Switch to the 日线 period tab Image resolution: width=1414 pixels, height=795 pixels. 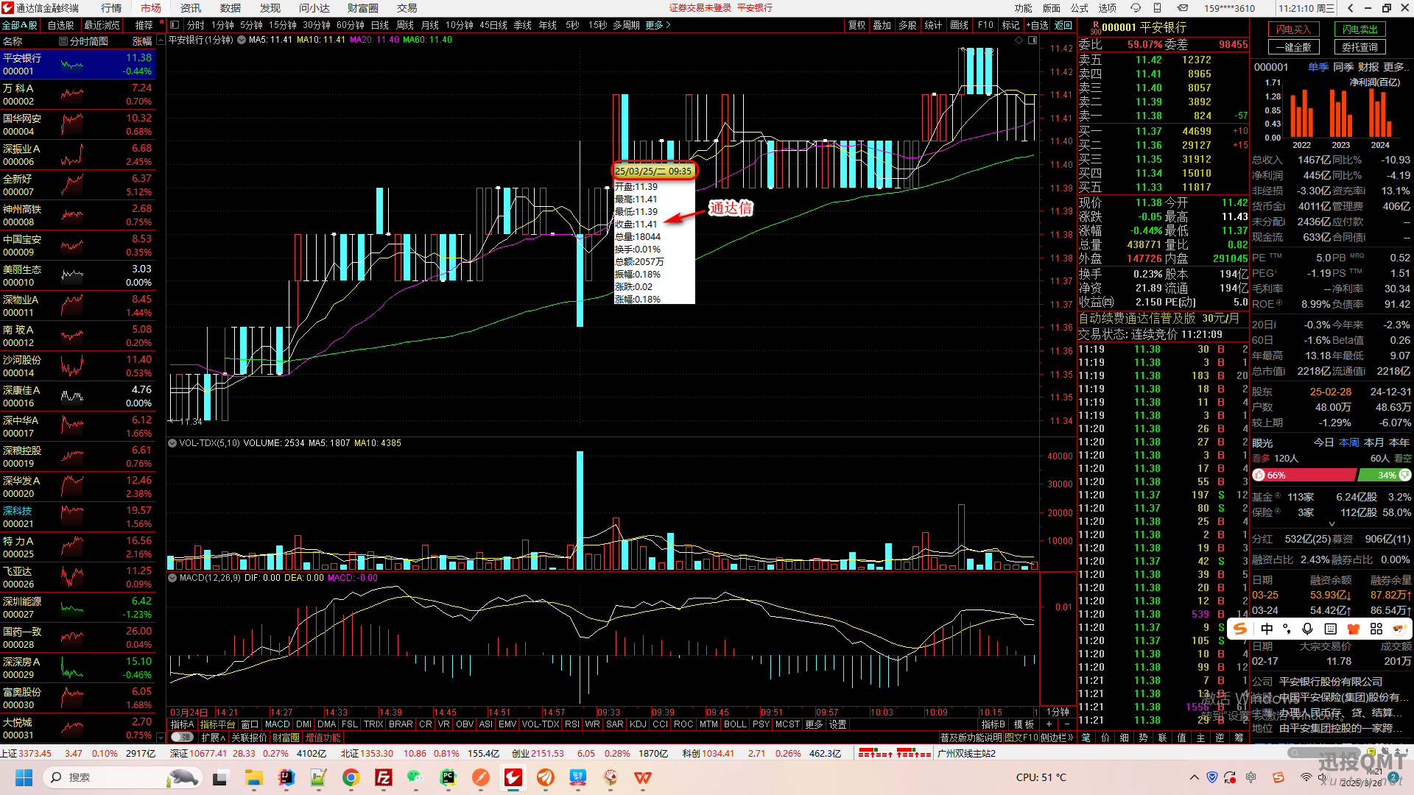(380, 25)
